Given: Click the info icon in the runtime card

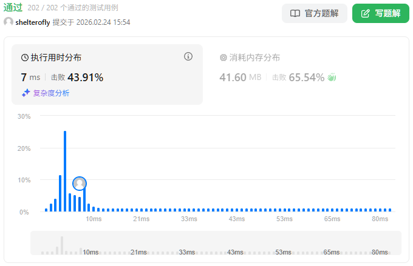Looking at the screenshot, I should 188,57.
